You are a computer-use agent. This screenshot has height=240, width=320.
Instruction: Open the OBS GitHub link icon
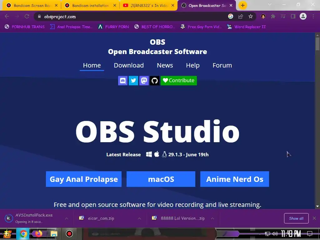click(x=155, y=81)
